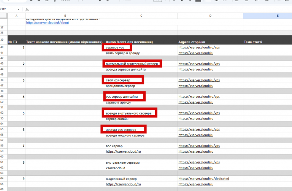Select the cell 'xserver.cloud' in column C
292x191 pixels.
[141, 168]
